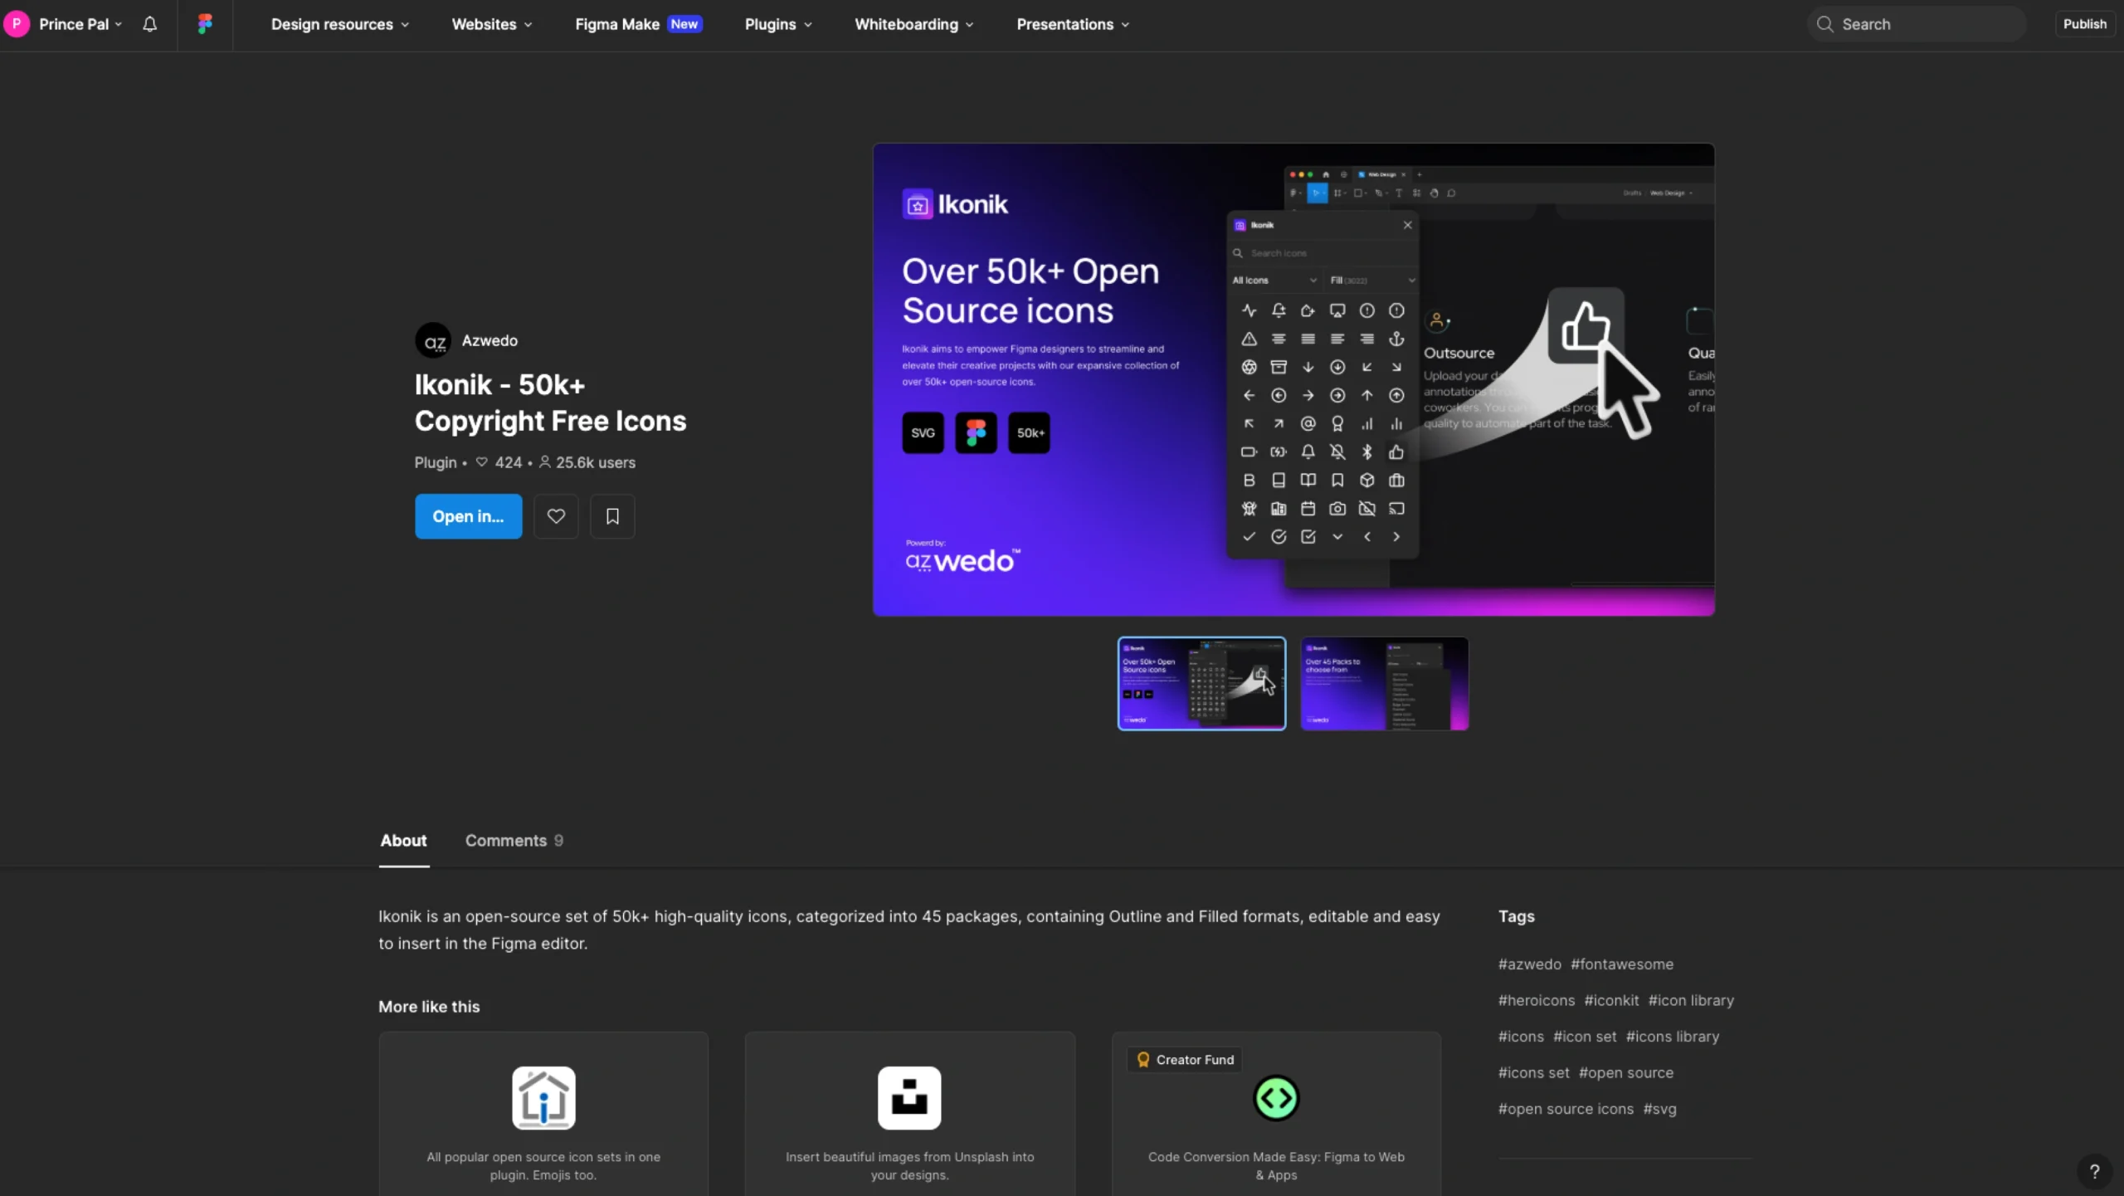Image resolution: width=2124 pixels, height=1196 pixels.
Task: Expand the Plugins dropdown menu
Action: (777, 24)
